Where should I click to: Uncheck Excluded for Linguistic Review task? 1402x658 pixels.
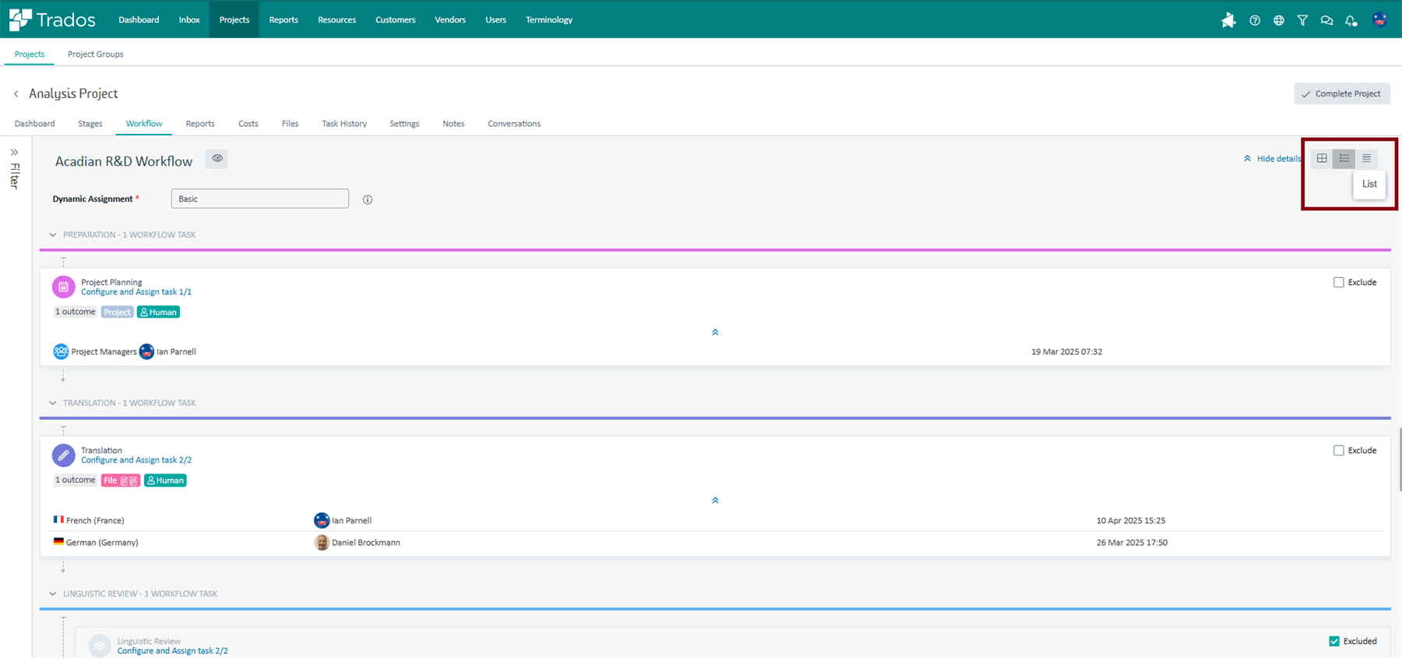[x=1334, y=642]
